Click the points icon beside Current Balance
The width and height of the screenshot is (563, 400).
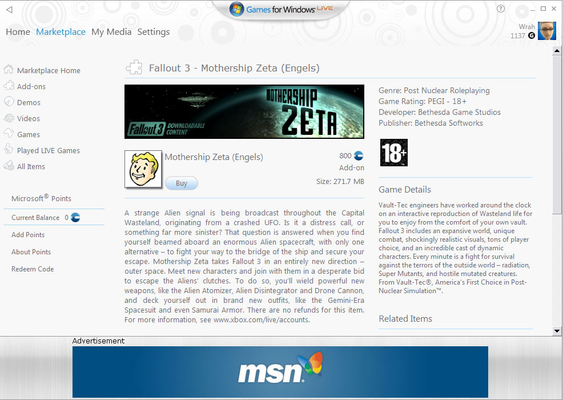point(75,218)
